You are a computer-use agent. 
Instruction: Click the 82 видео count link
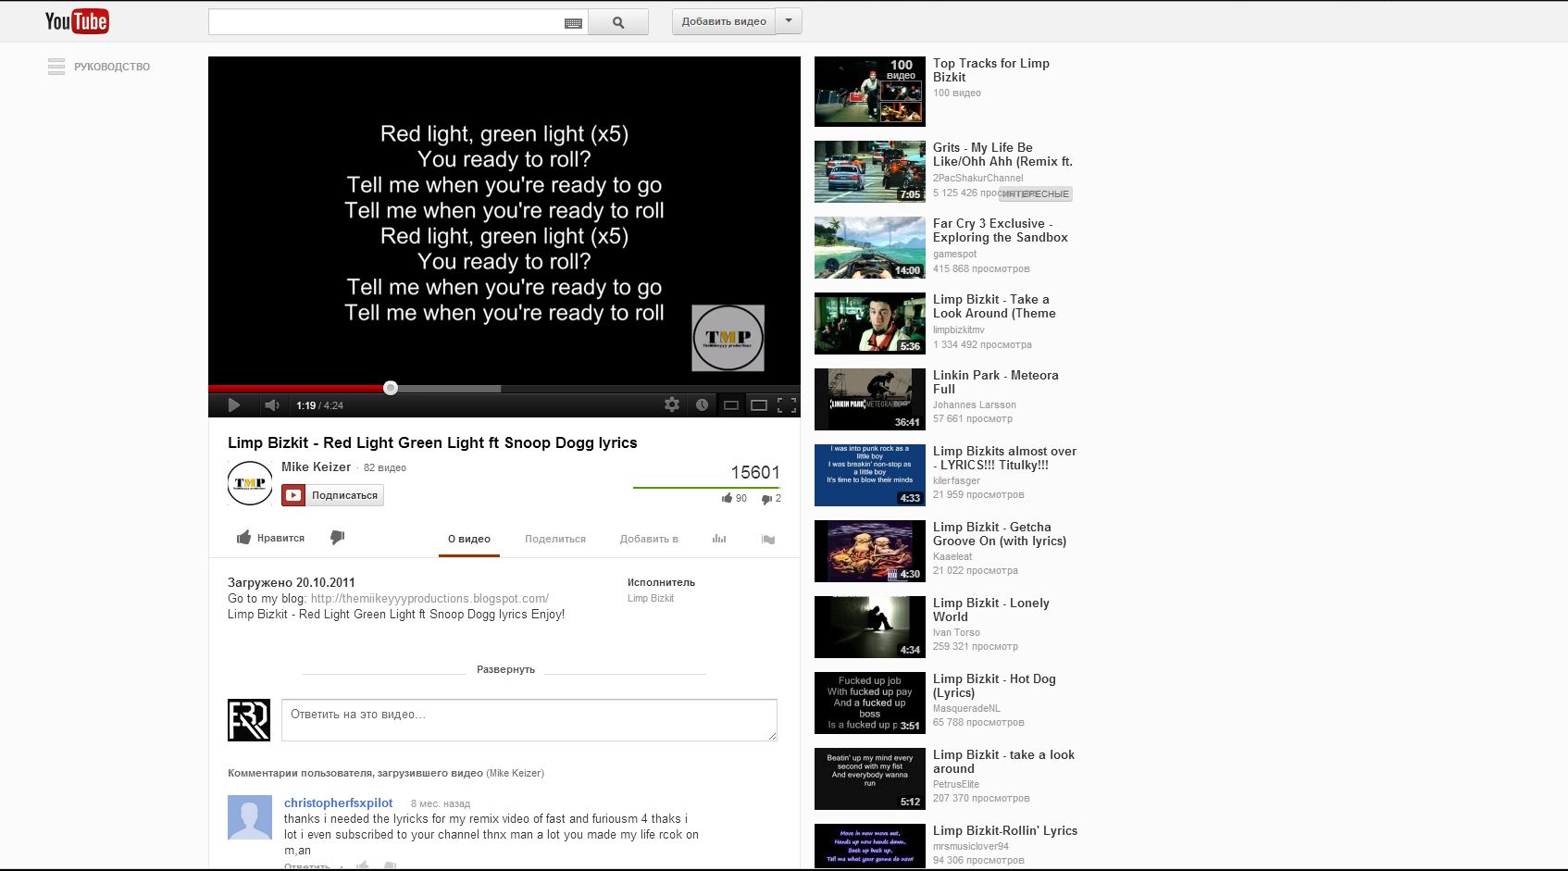pyautogui.click(x=385, y=468)
